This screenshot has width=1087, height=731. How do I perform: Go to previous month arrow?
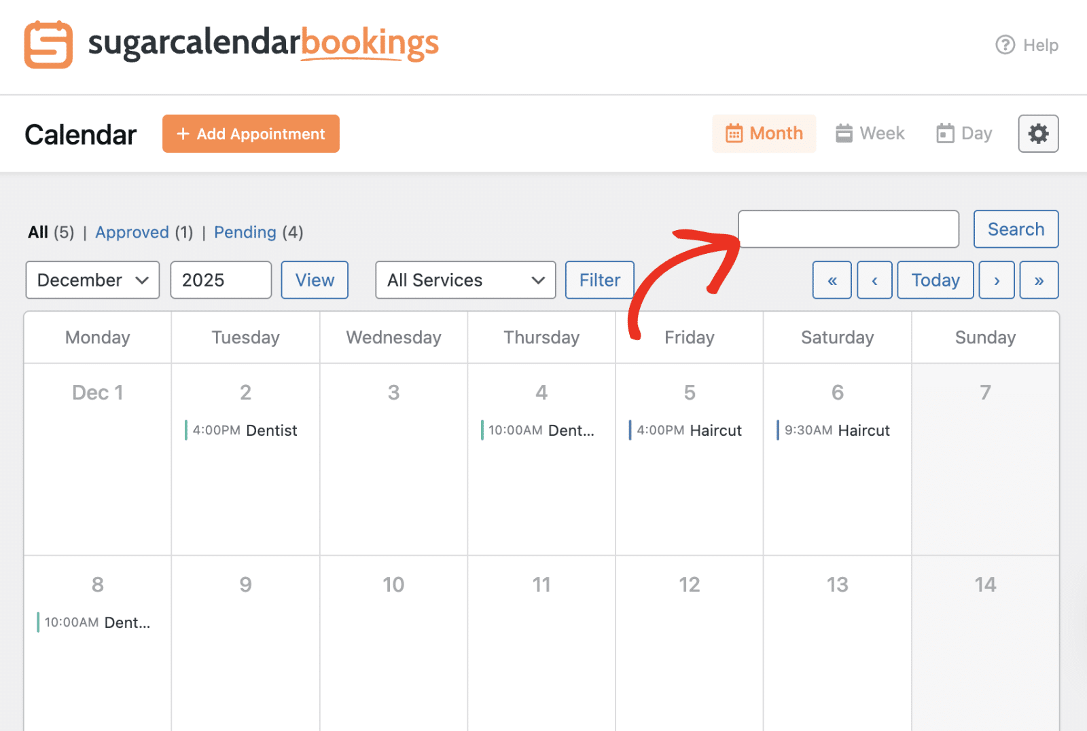874,280
